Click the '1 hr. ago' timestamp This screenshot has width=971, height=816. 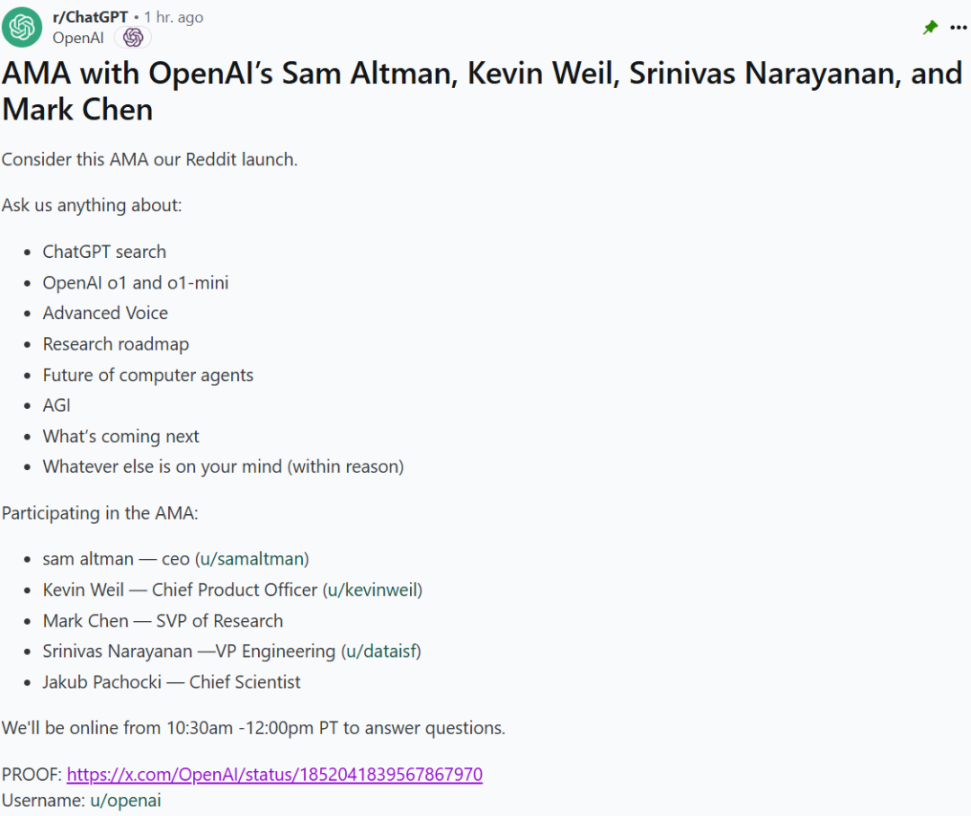coord(174,17)
